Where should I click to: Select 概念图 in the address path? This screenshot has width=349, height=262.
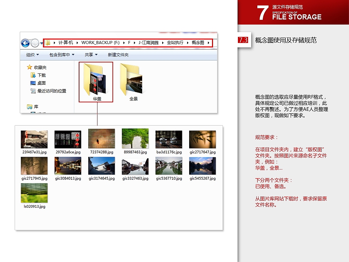[198, 43]
